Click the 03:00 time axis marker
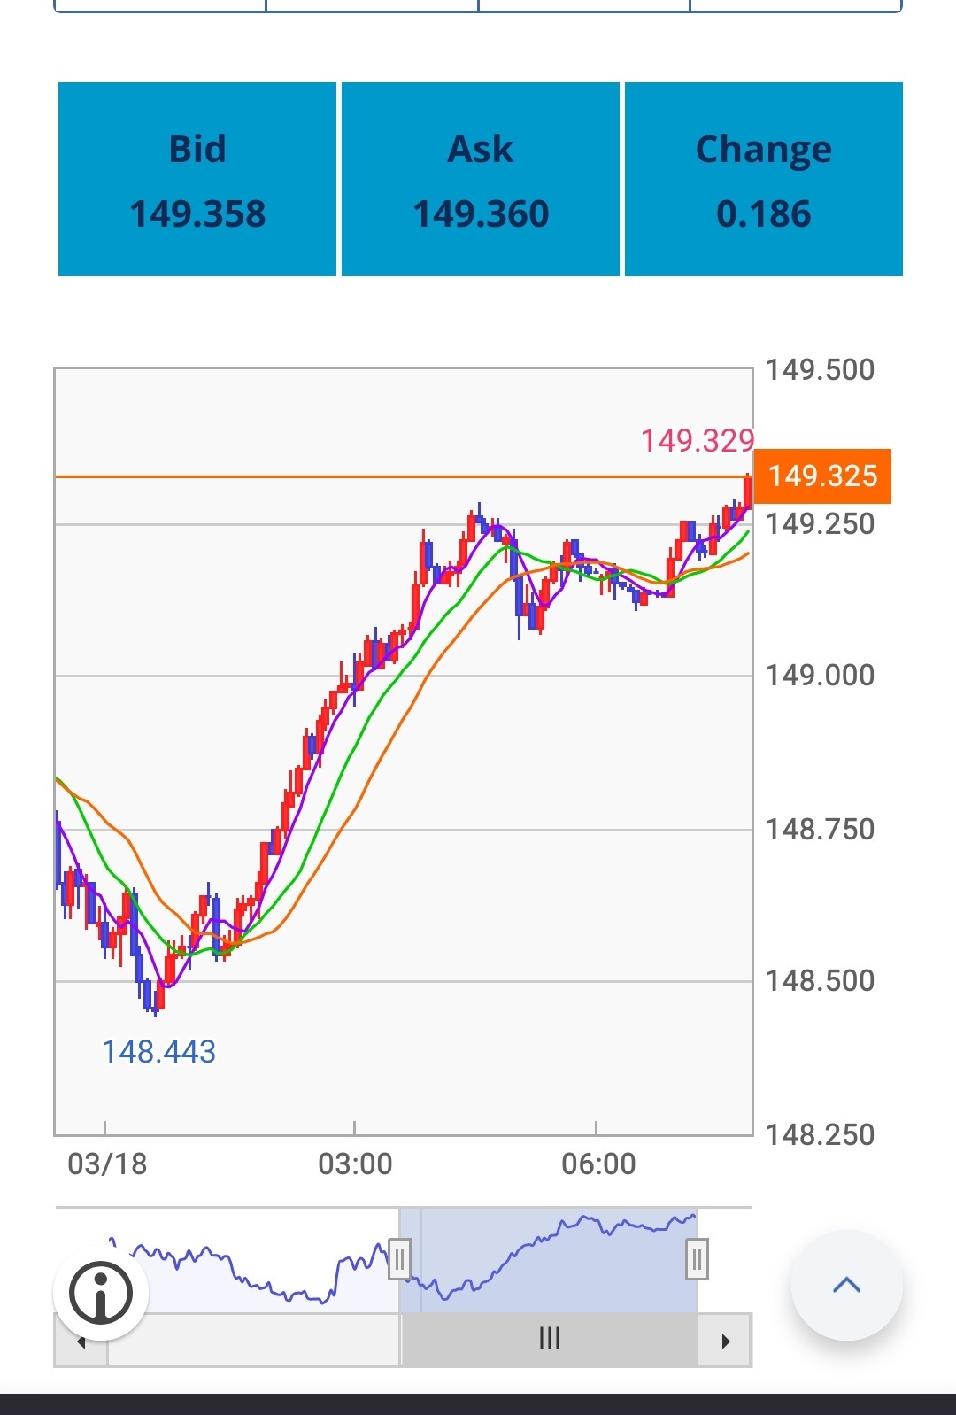 pyautogui.click(x=355, y=1164)
